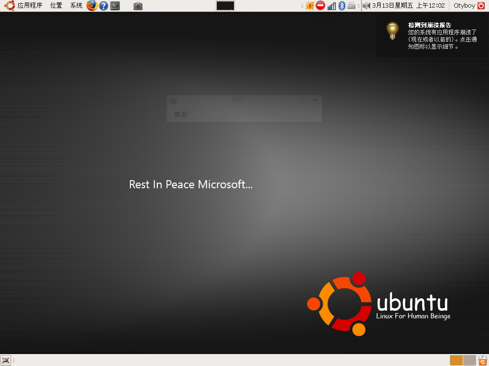Open the Trash in the bottom panel
489x366 pixels.
(482, 360)
